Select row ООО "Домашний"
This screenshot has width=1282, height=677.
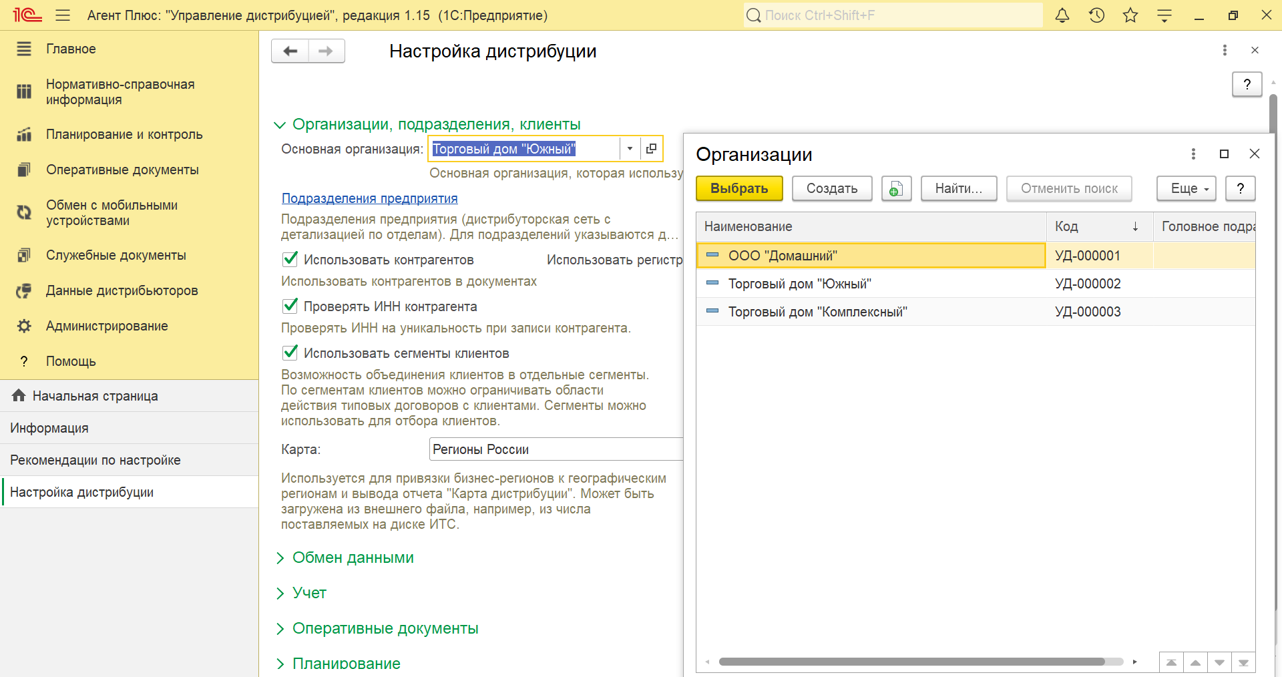(976, 256)
